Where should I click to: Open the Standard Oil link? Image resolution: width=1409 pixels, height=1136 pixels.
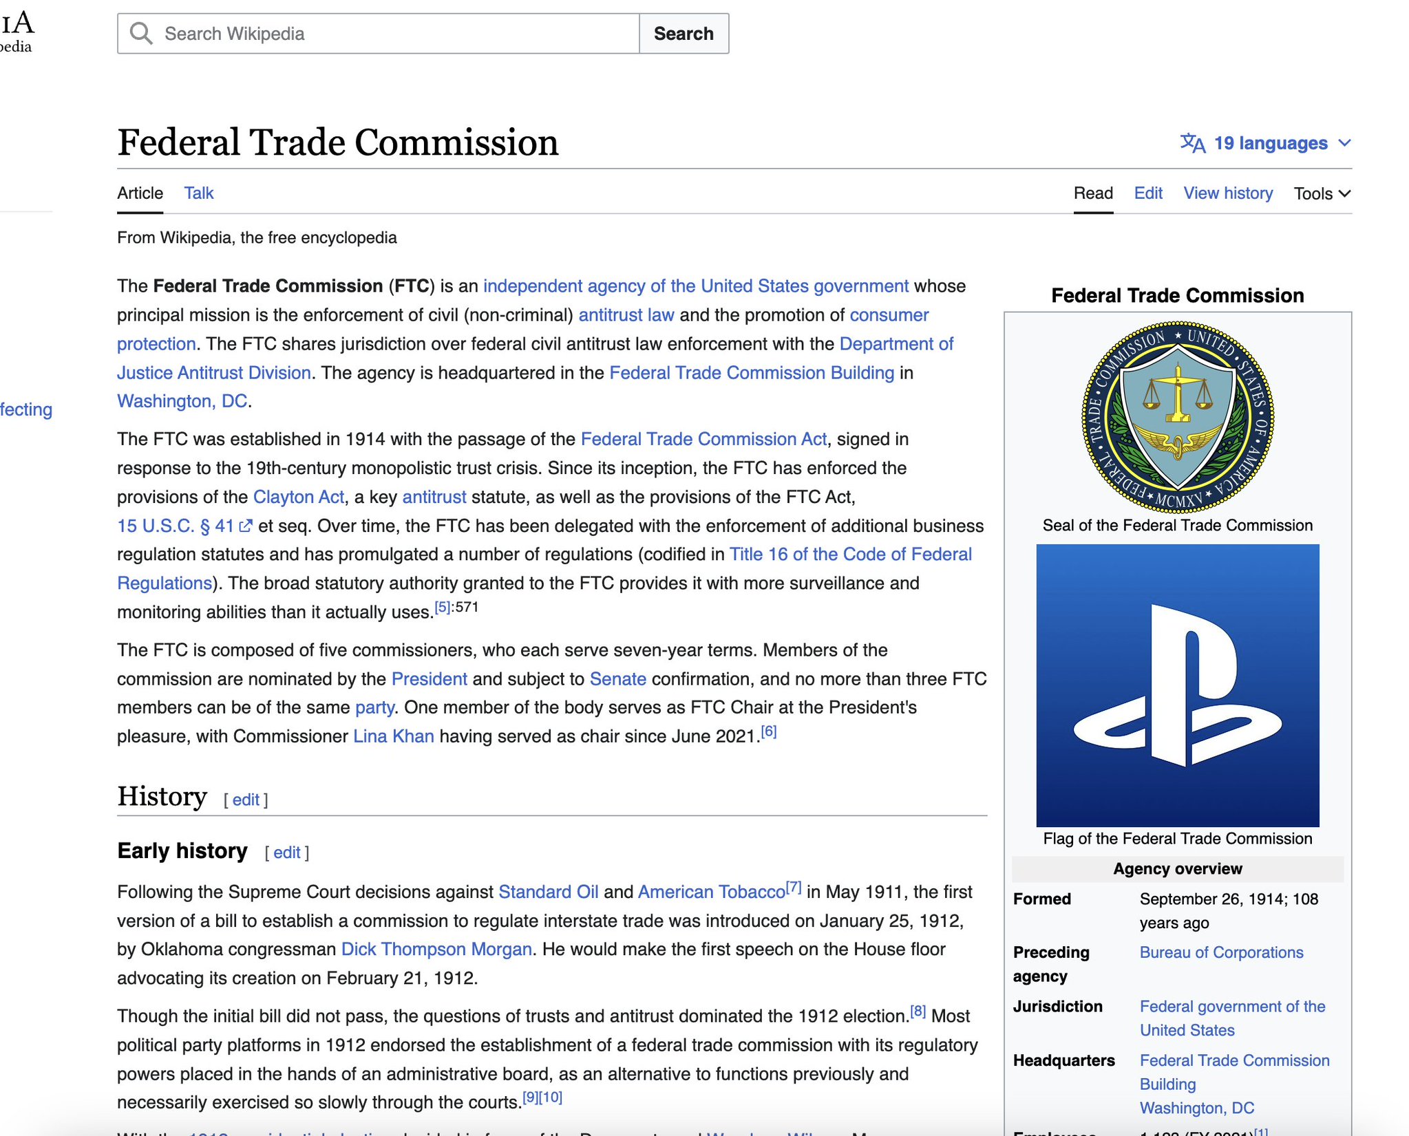coord(548,892)
